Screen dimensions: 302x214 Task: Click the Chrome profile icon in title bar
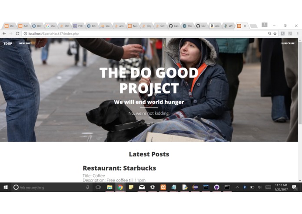tap(265, 25)
